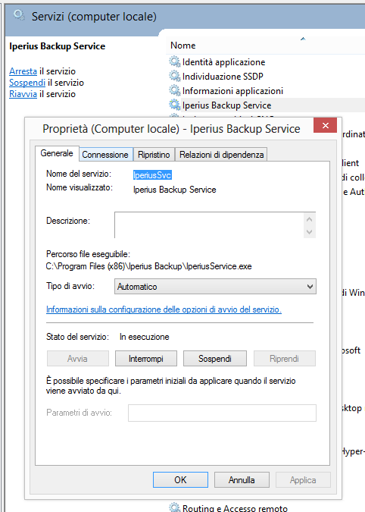Confirm the dialog with OK
The width and height of the screenshot is (365, 512).
point(180,479)
